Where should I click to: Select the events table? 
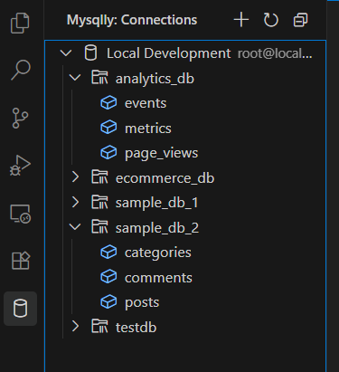(x=146, y=103)
